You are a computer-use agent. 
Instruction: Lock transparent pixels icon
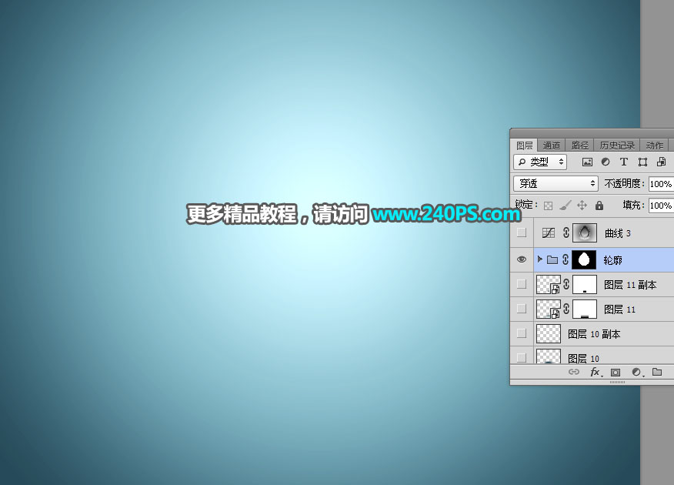548,206
